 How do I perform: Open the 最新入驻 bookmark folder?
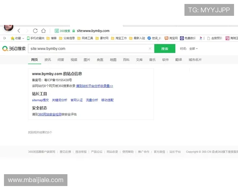137,38
